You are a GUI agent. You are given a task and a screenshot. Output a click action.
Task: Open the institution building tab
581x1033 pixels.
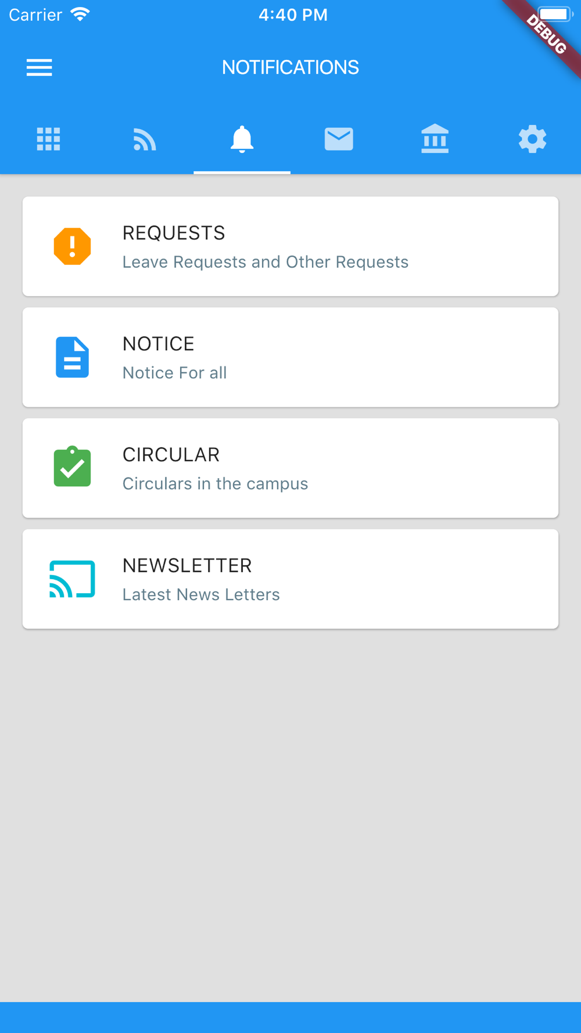pyautogui.click(x=435, y=139)
